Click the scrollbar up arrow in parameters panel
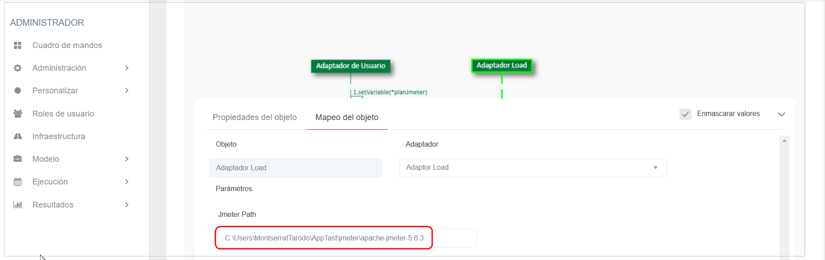 coord(784,141)
